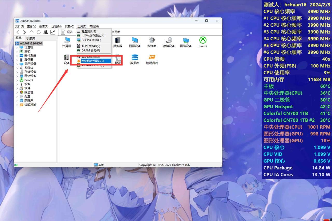Viewport: 332px width, 221px height.
Task: Expand the 显示设备 node chevron in tree
Action: click(17, 64)
